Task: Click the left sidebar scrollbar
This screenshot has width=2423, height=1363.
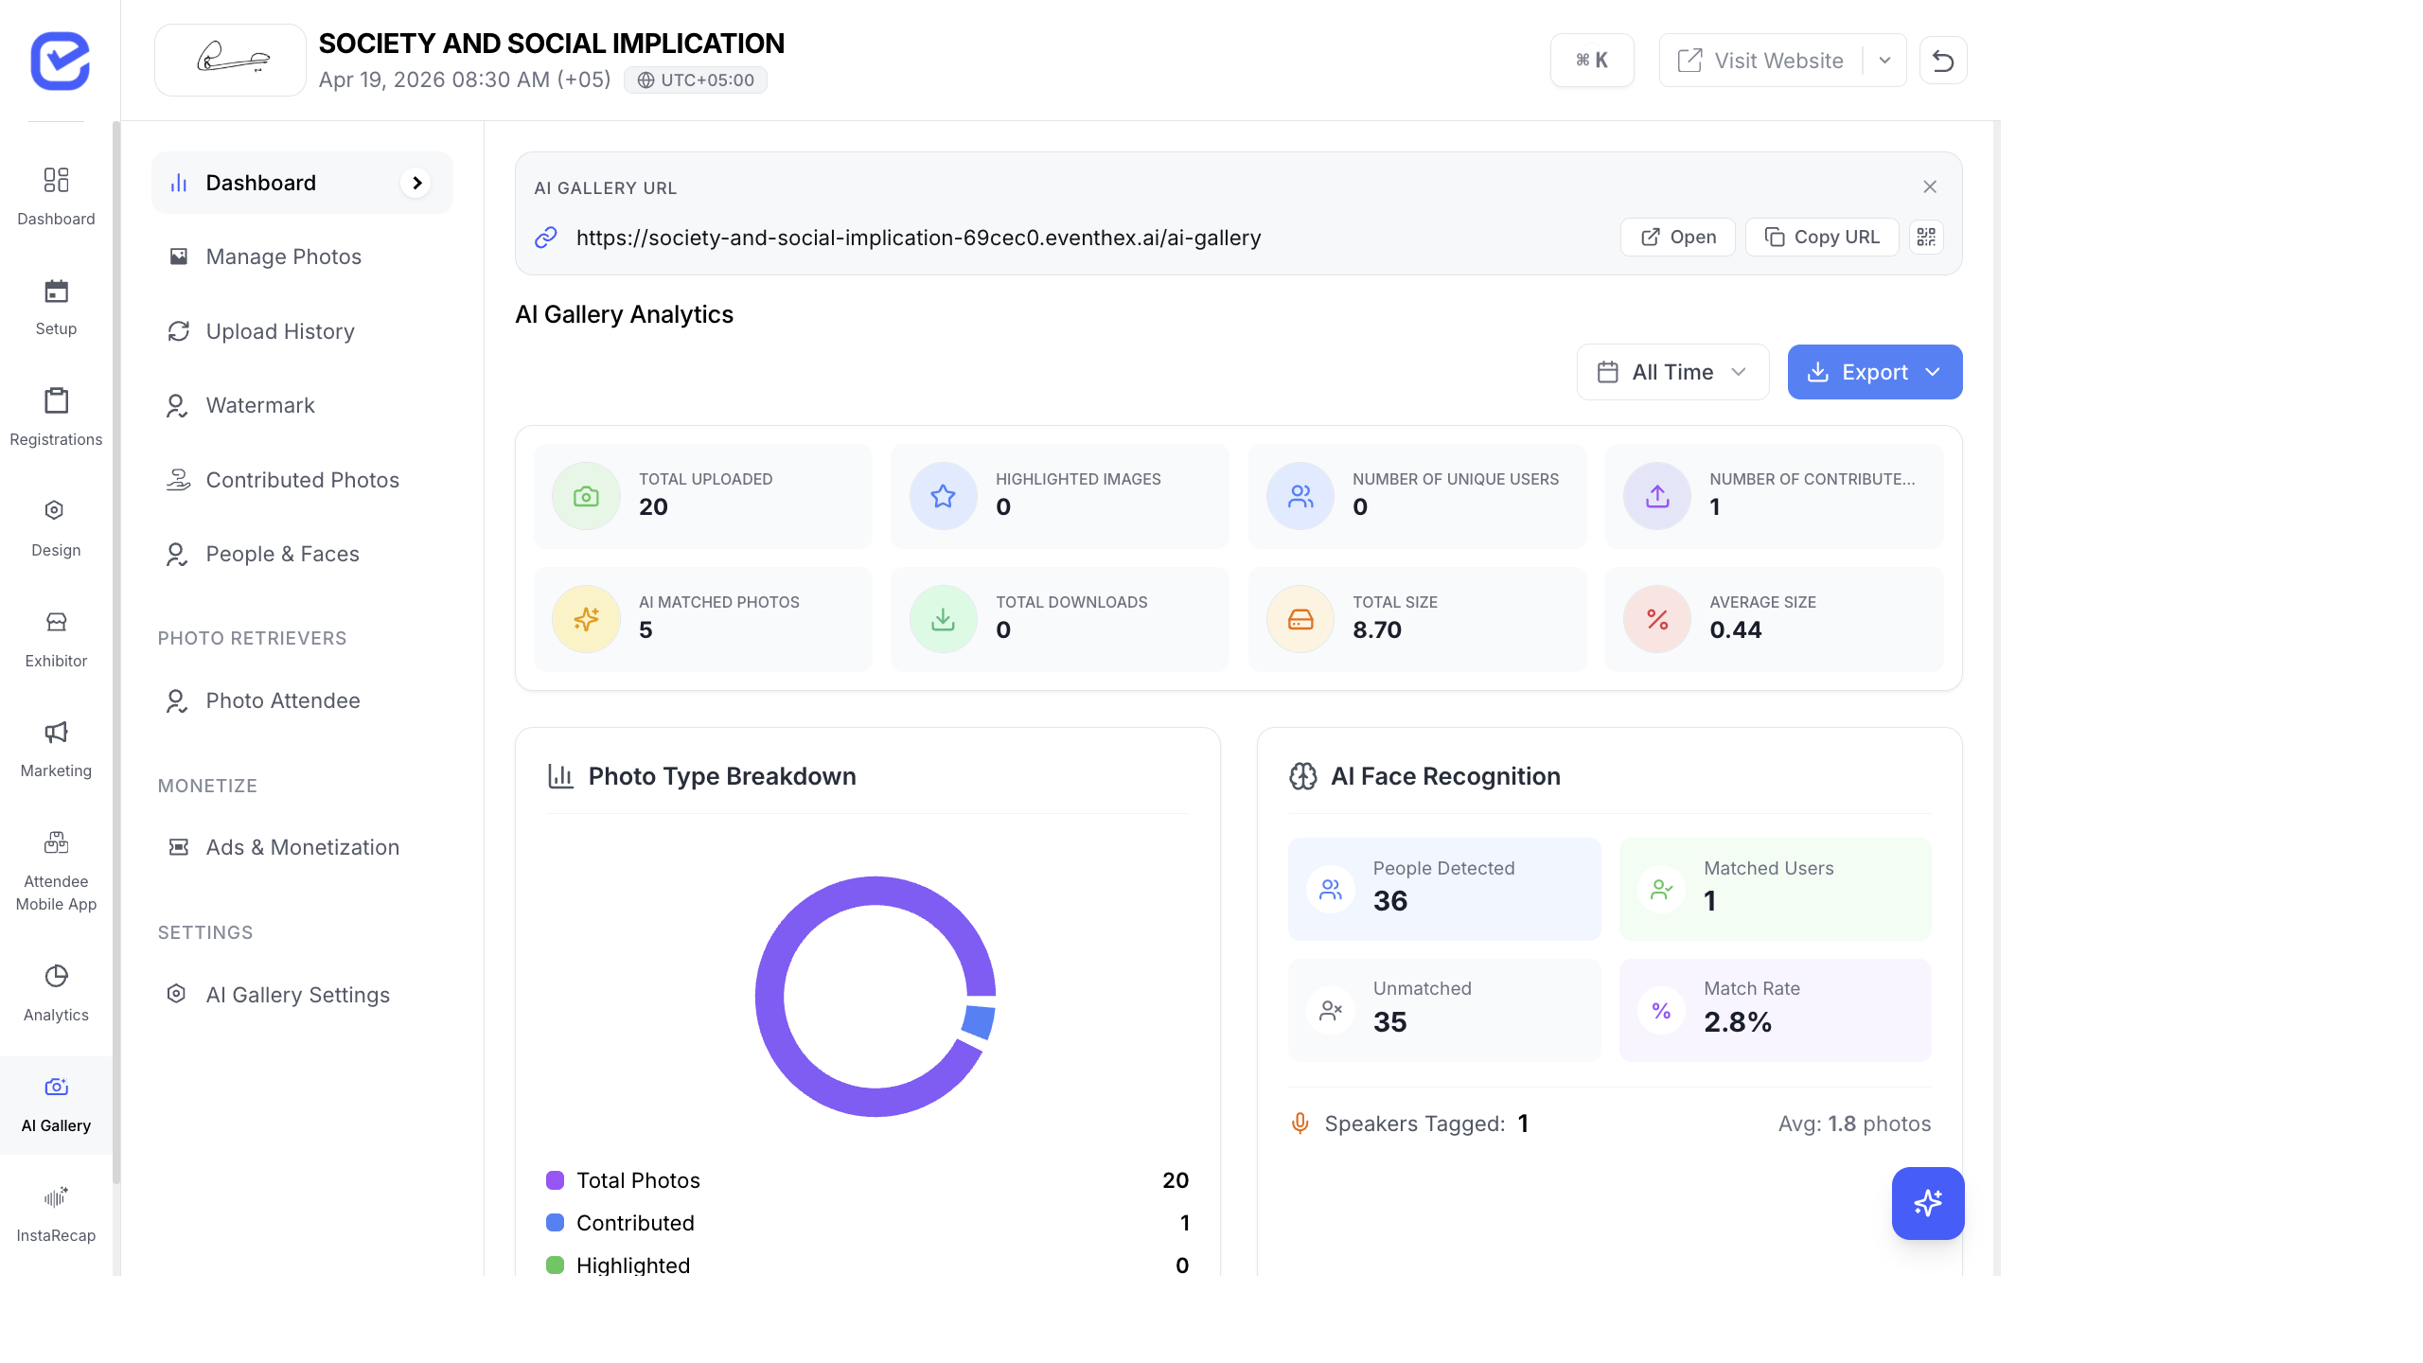Action: 116,653
